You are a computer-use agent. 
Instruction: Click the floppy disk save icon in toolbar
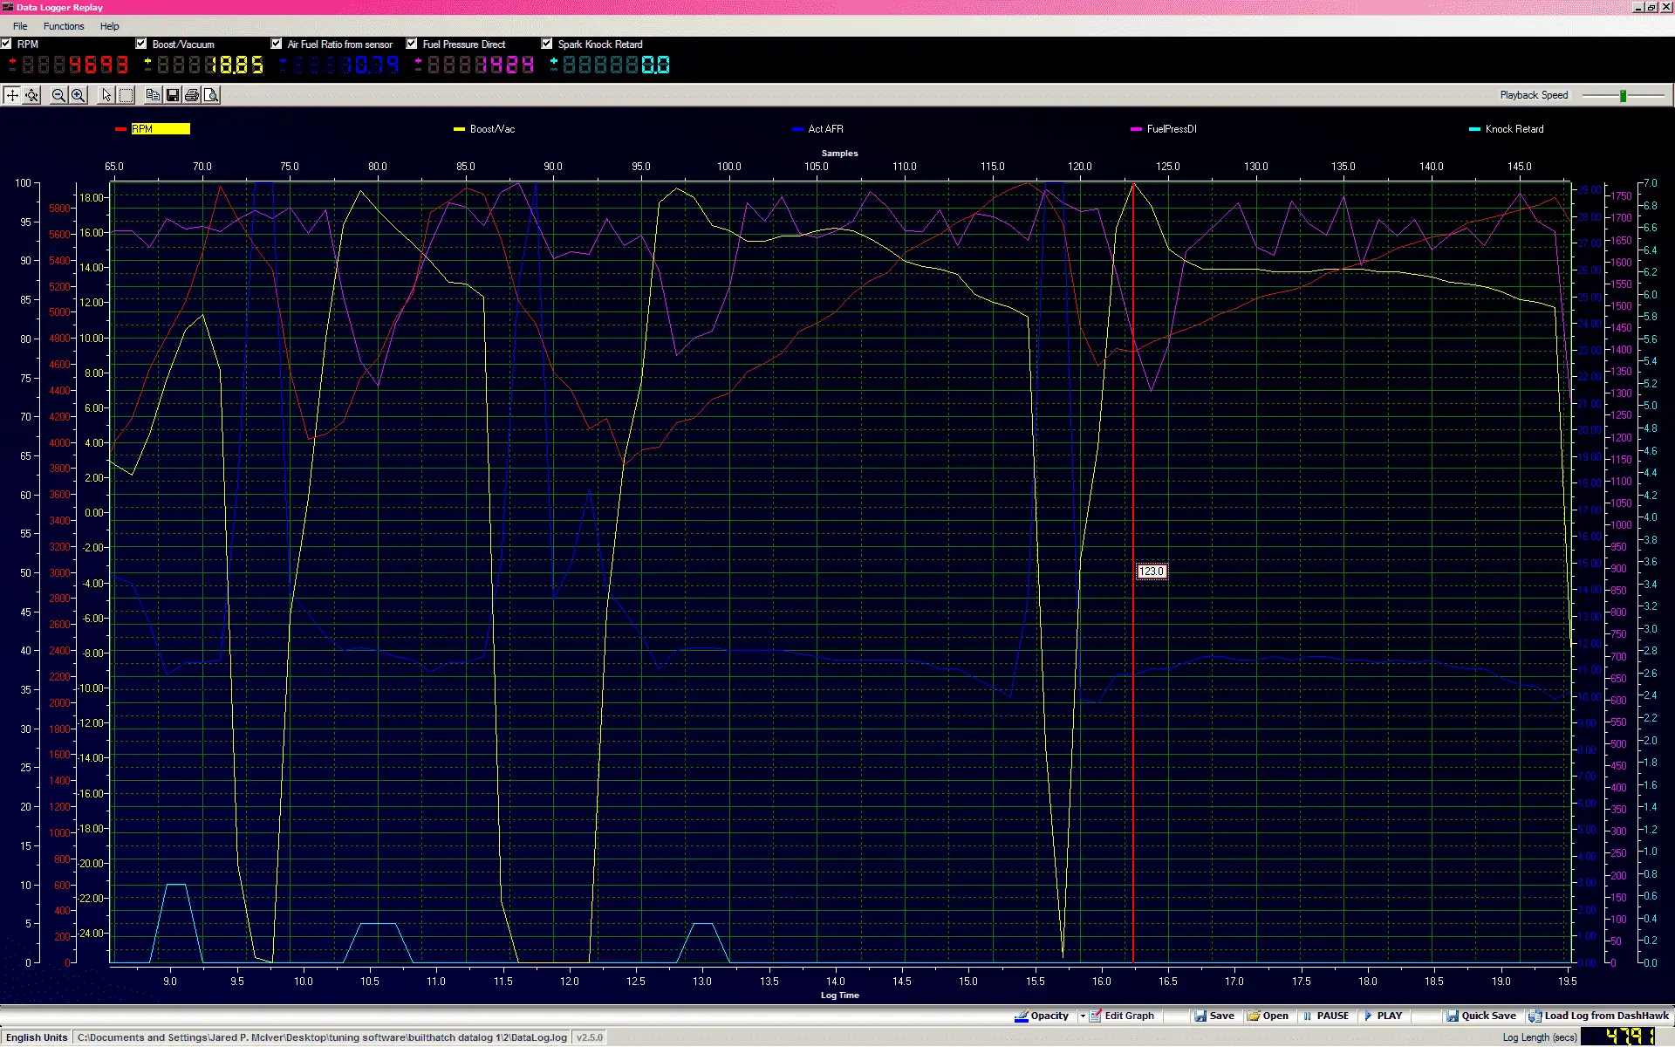(x=173, y=95)
